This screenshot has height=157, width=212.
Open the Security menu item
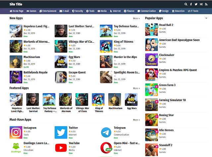tap(78, 11)
